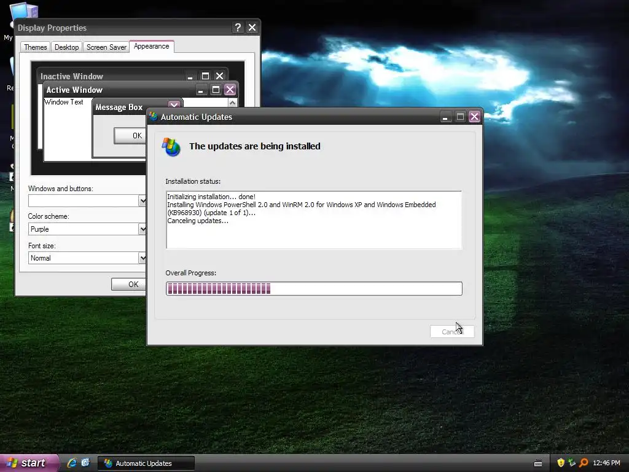The image size is (629, 472).
Task: Minimize the Automatic Updates window
Action: pyautogui.click(x=445, y=117)
